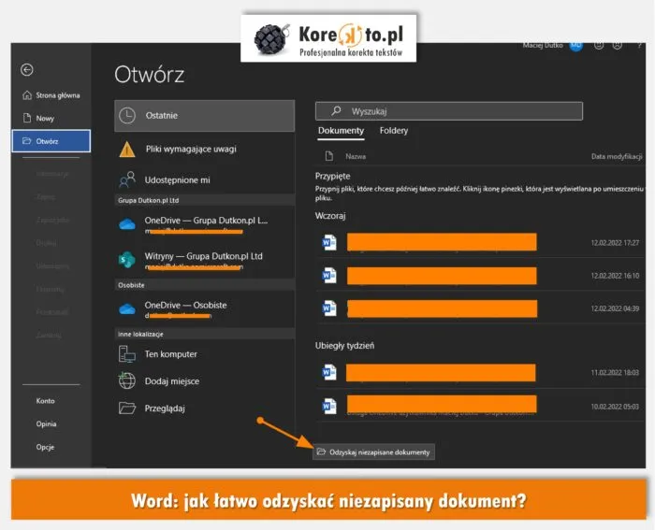
Task: Click Przeglądaj to browse files
Action: (x=205, y=408)
